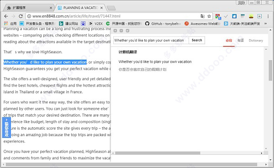Show more bookmarks via the chevron
The height and width of the screenshot is (168, 274).
click(x=265, y=23)
